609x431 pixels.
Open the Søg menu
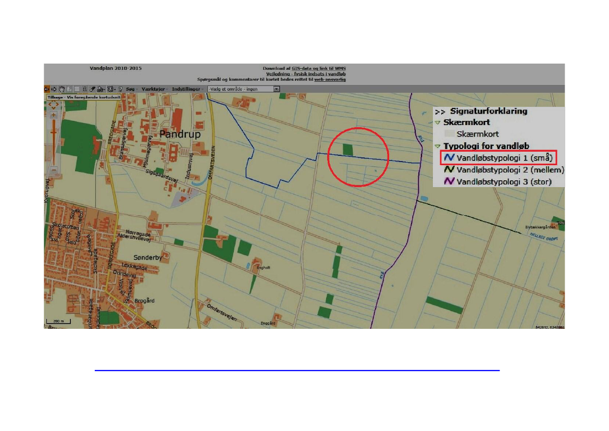(130, 89)
